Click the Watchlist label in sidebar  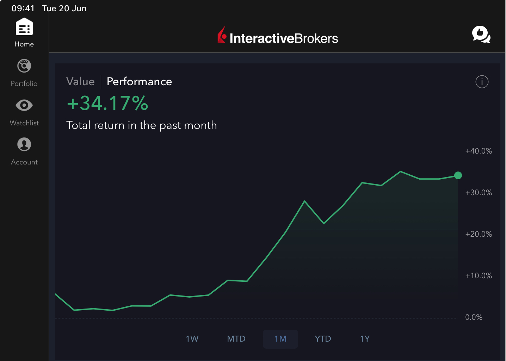click(x=24, y=123)
